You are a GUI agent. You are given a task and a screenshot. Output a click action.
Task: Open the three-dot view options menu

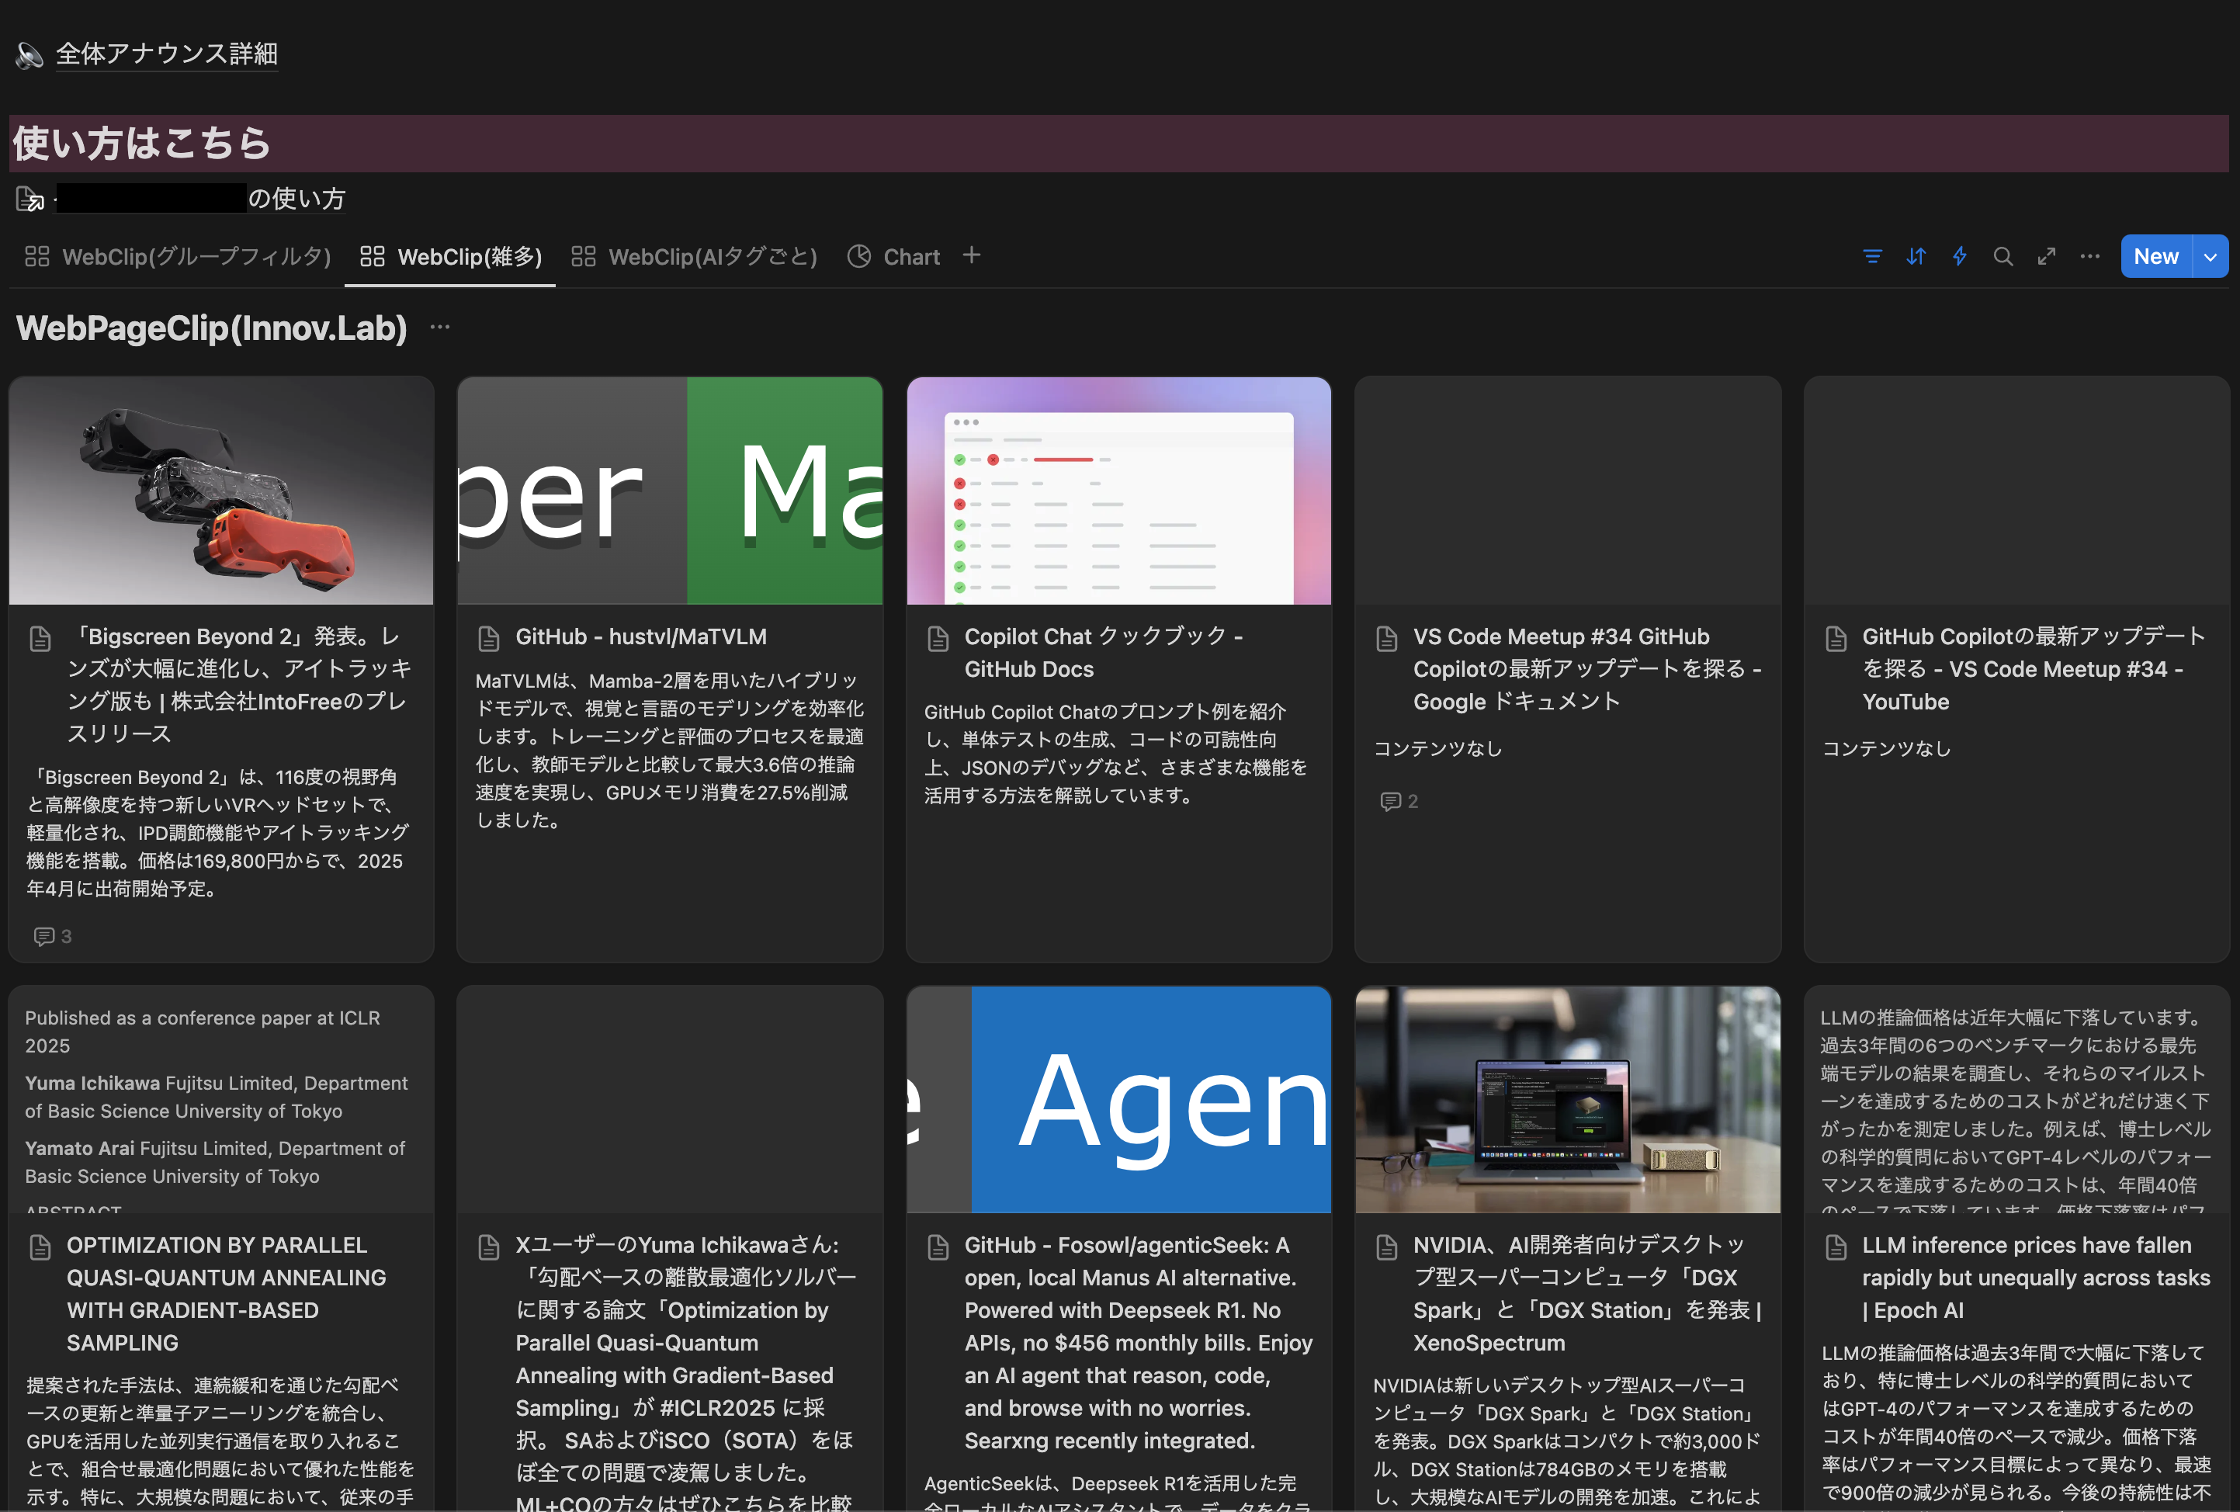[2089, 256]
